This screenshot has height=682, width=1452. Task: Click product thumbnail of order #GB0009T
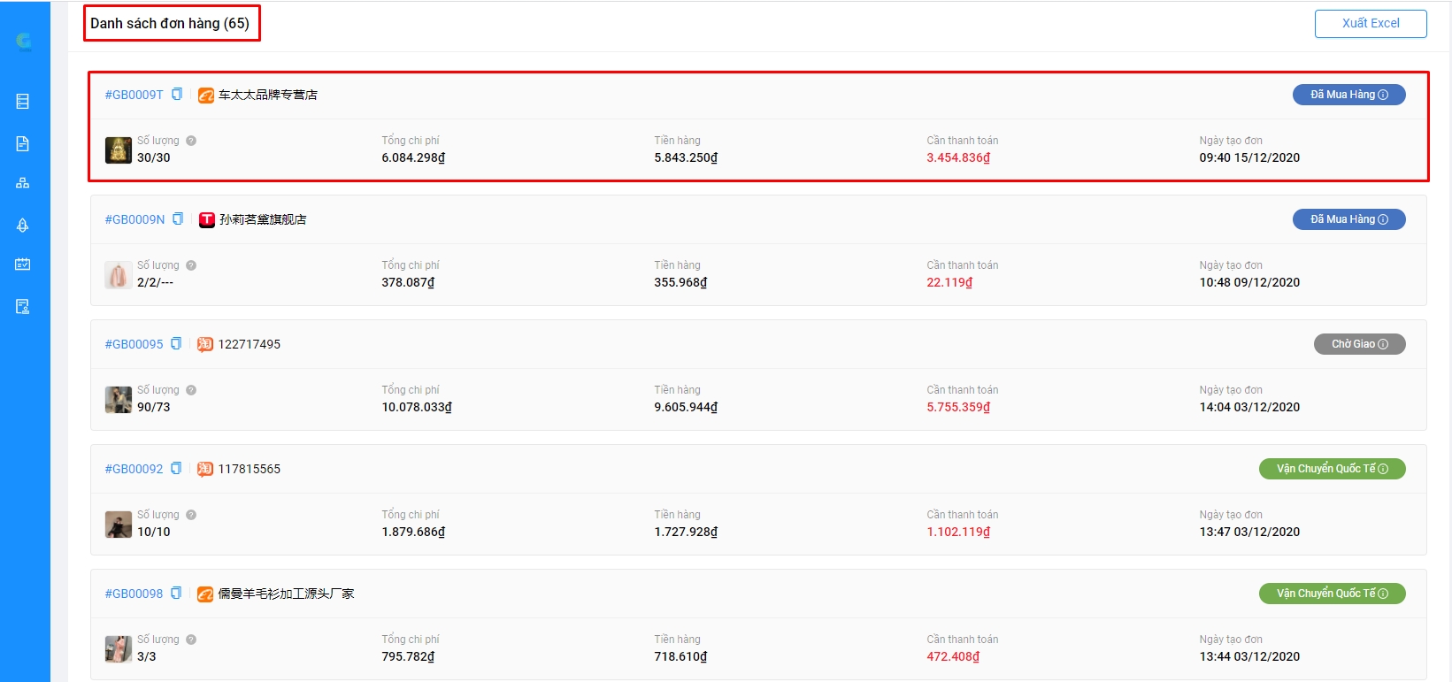[x=119, y=150]
